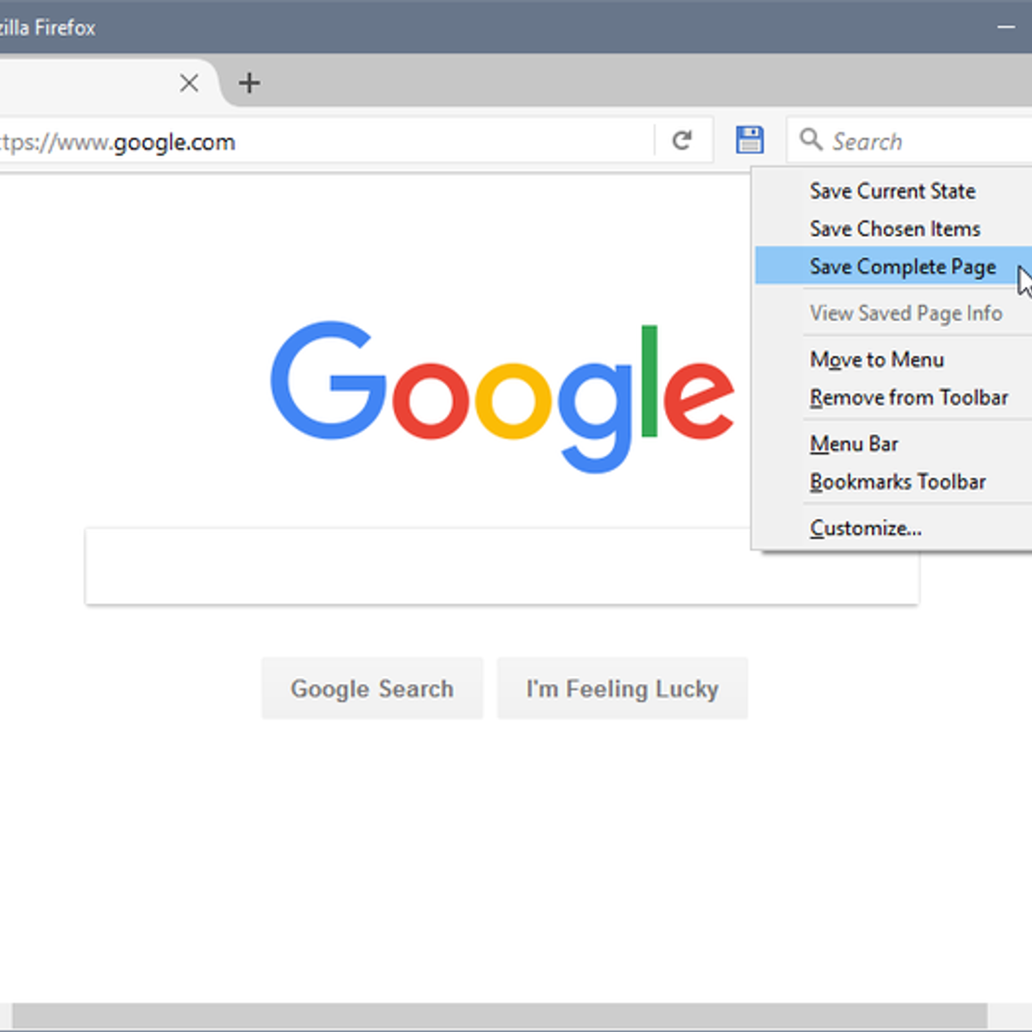Toggle the Bookmarks Toolbar option
The width and height of the screenshot is (1032, 1032).
coord(897,482)
